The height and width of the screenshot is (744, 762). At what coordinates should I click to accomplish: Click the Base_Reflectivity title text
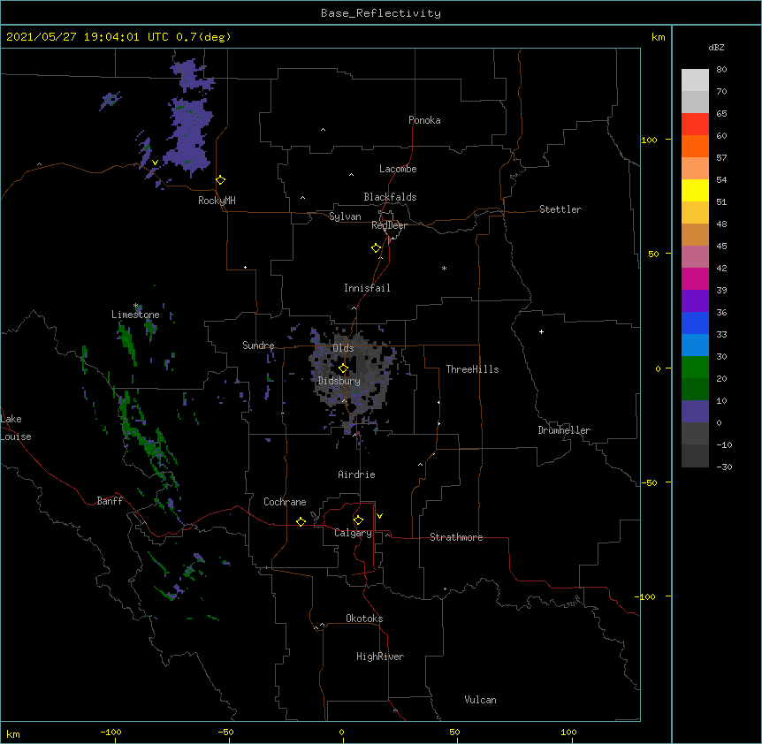coord(381,13)
